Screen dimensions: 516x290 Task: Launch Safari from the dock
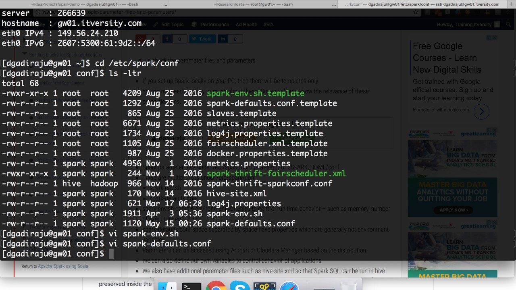[x=289, y=285]
